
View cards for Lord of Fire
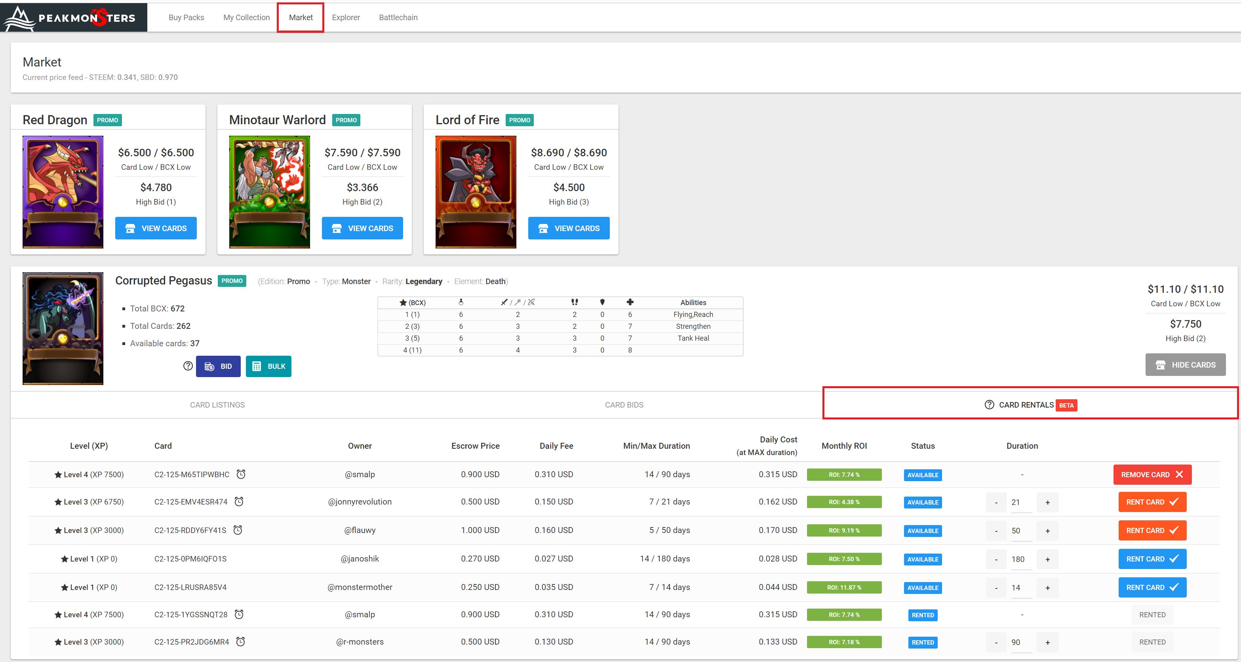[x=569, y=228]
